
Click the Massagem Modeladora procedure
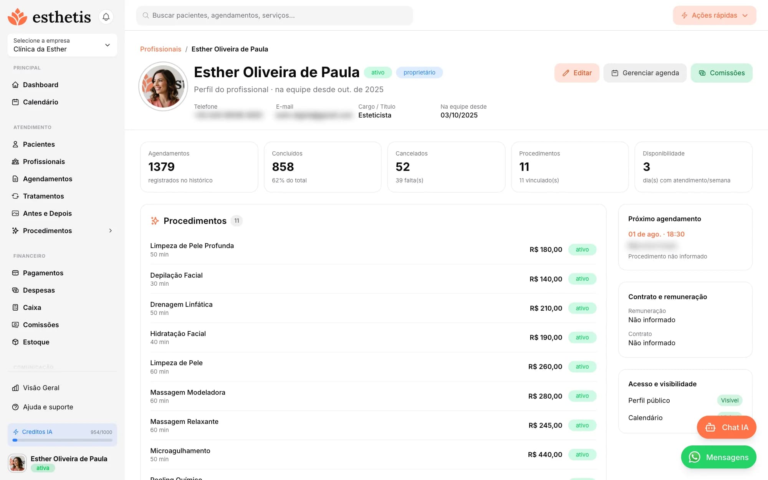click(373, 396)
